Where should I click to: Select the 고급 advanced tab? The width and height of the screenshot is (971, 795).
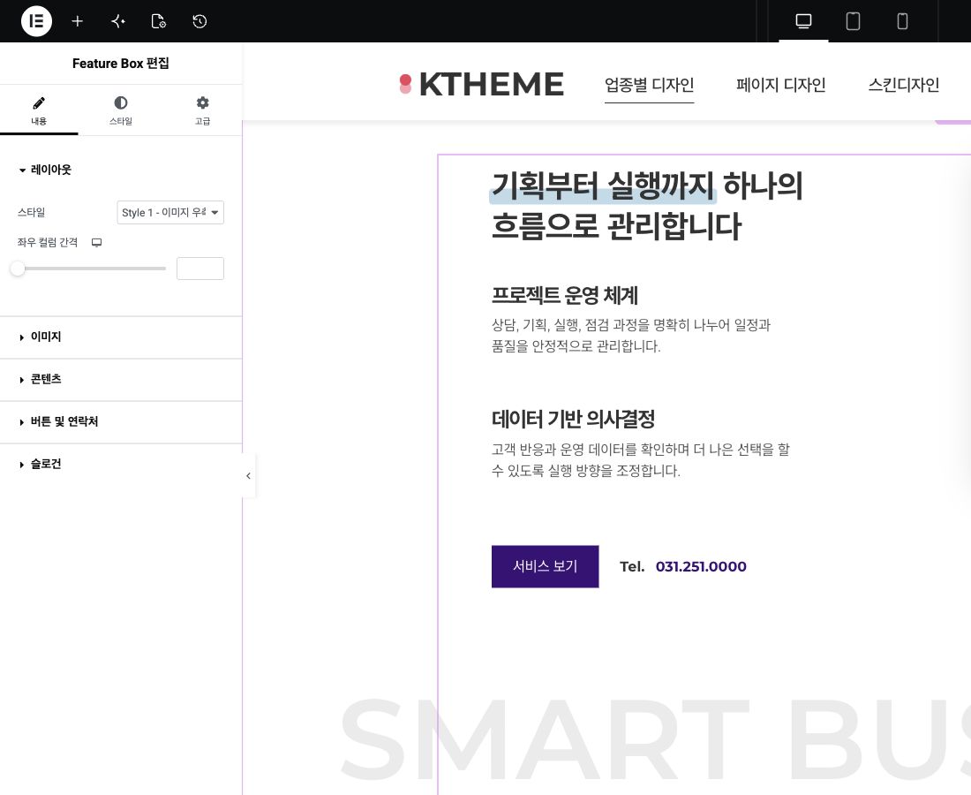point(202,111)
